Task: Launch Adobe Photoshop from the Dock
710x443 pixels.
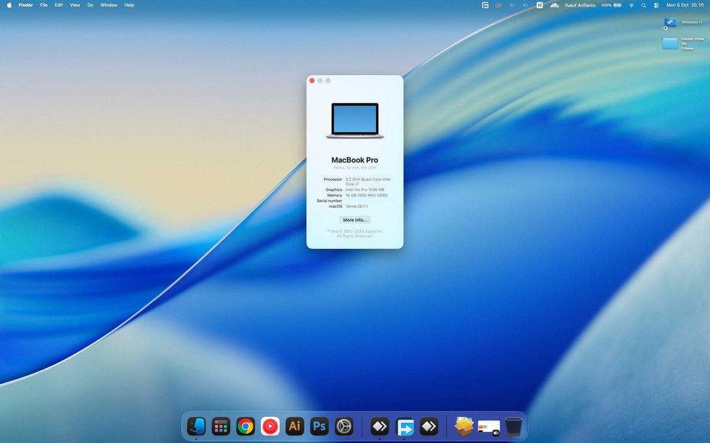Action: (319, 426)
